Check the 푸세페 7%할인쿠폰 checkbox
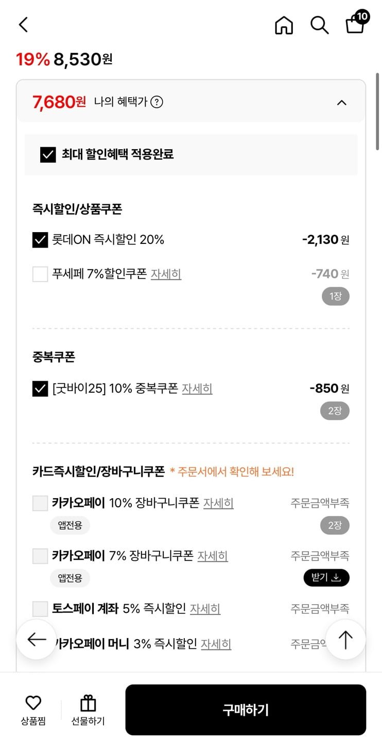 [x=40, y=274]
